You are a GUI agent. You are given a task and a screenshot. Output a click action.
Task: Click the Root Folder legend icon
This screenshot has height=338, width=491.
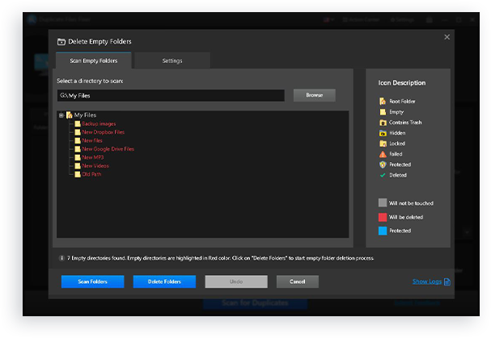[x=383, y=101]
